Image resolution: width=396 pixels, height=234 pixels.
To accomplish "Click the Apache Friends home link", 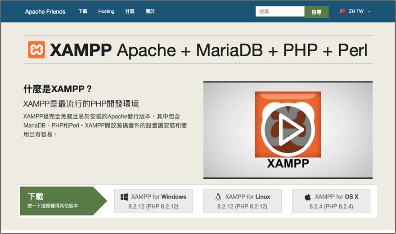I will tap(45, 12).
